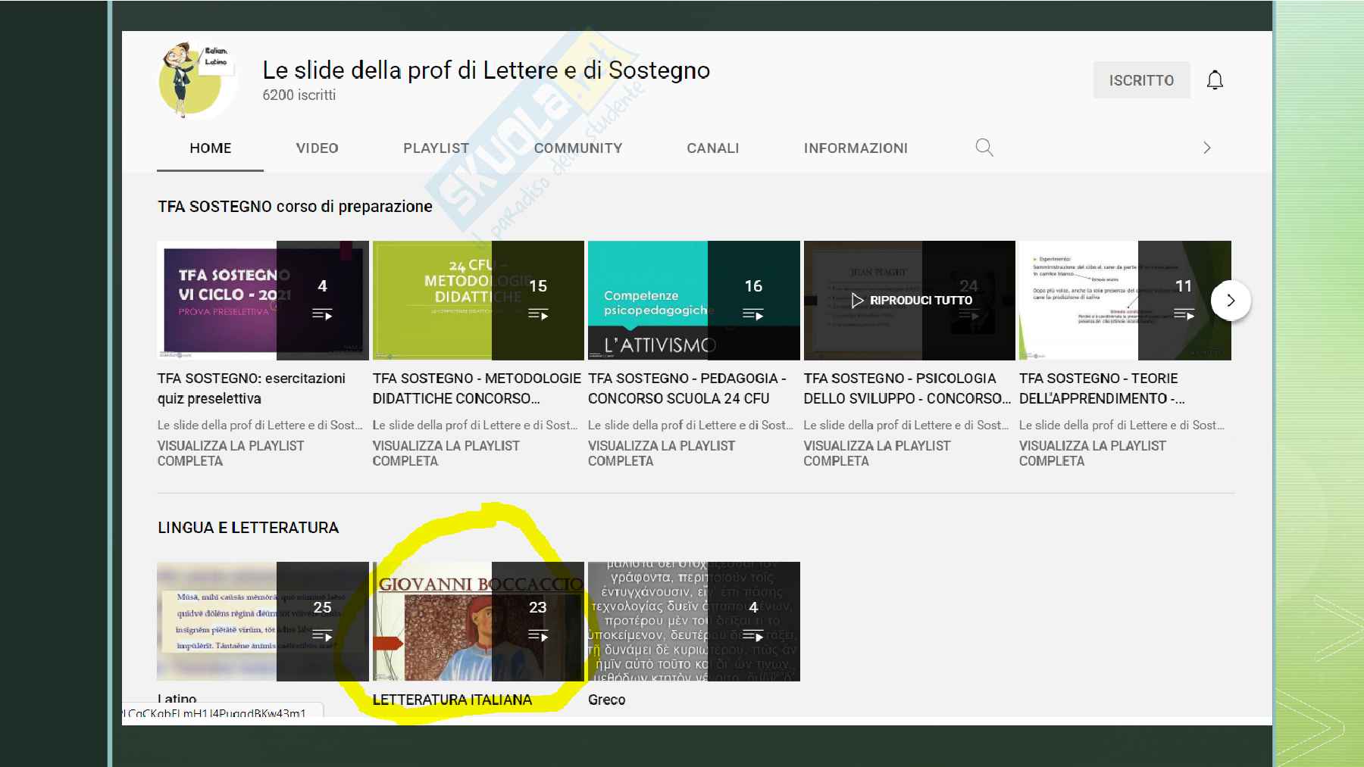Click playlist icon on Latino thumbnail
1364x767 pixels.
[322, 635]
